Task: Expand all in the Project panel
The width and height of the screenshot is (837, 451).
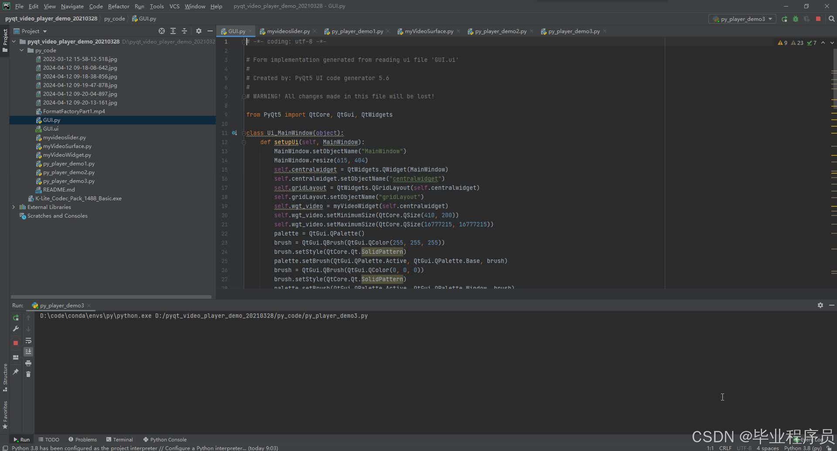Action: tap(173, 31)
